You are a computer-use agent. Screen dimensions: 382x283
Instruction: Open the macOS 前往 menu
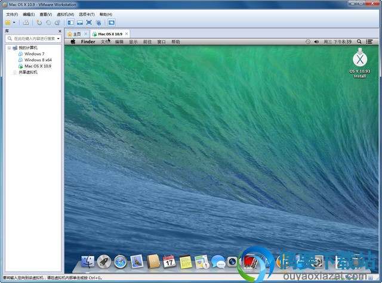point(147,42)
